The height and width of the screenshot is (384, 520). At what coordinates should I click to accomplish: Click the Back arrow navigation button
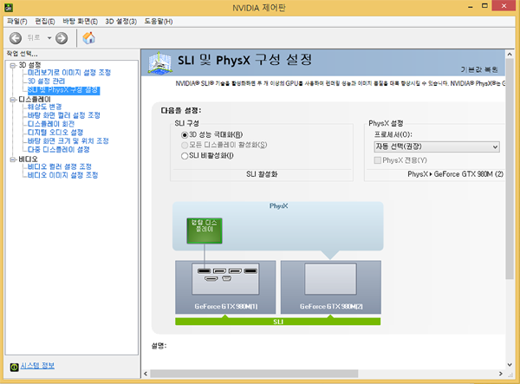click(16, 38)
